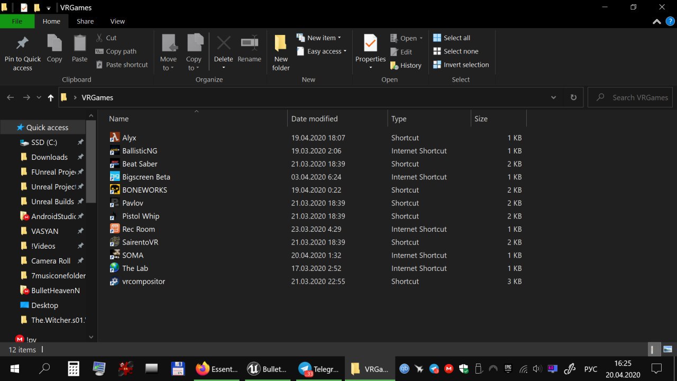Viewport: 677px width, 381px height.
Task: Click Select all
Action: pyautogui.click(x=452, y=38)
